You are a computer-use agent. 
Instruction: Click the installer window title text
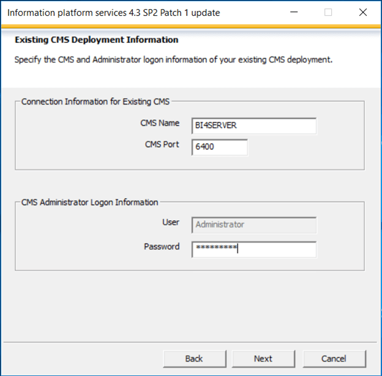coord(113,13)
